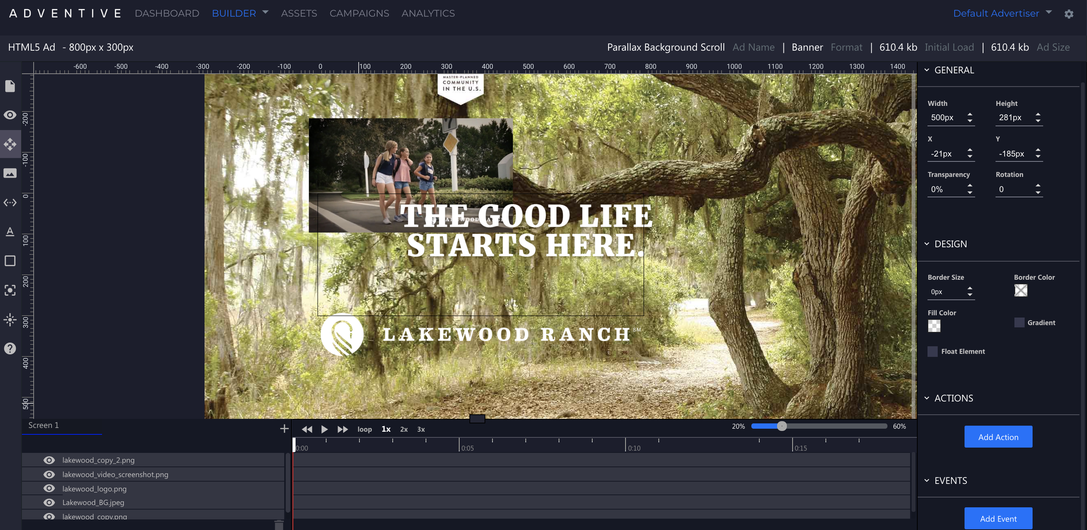
Task: Increase Width with stepper arrow
Action: click(970, 115)
